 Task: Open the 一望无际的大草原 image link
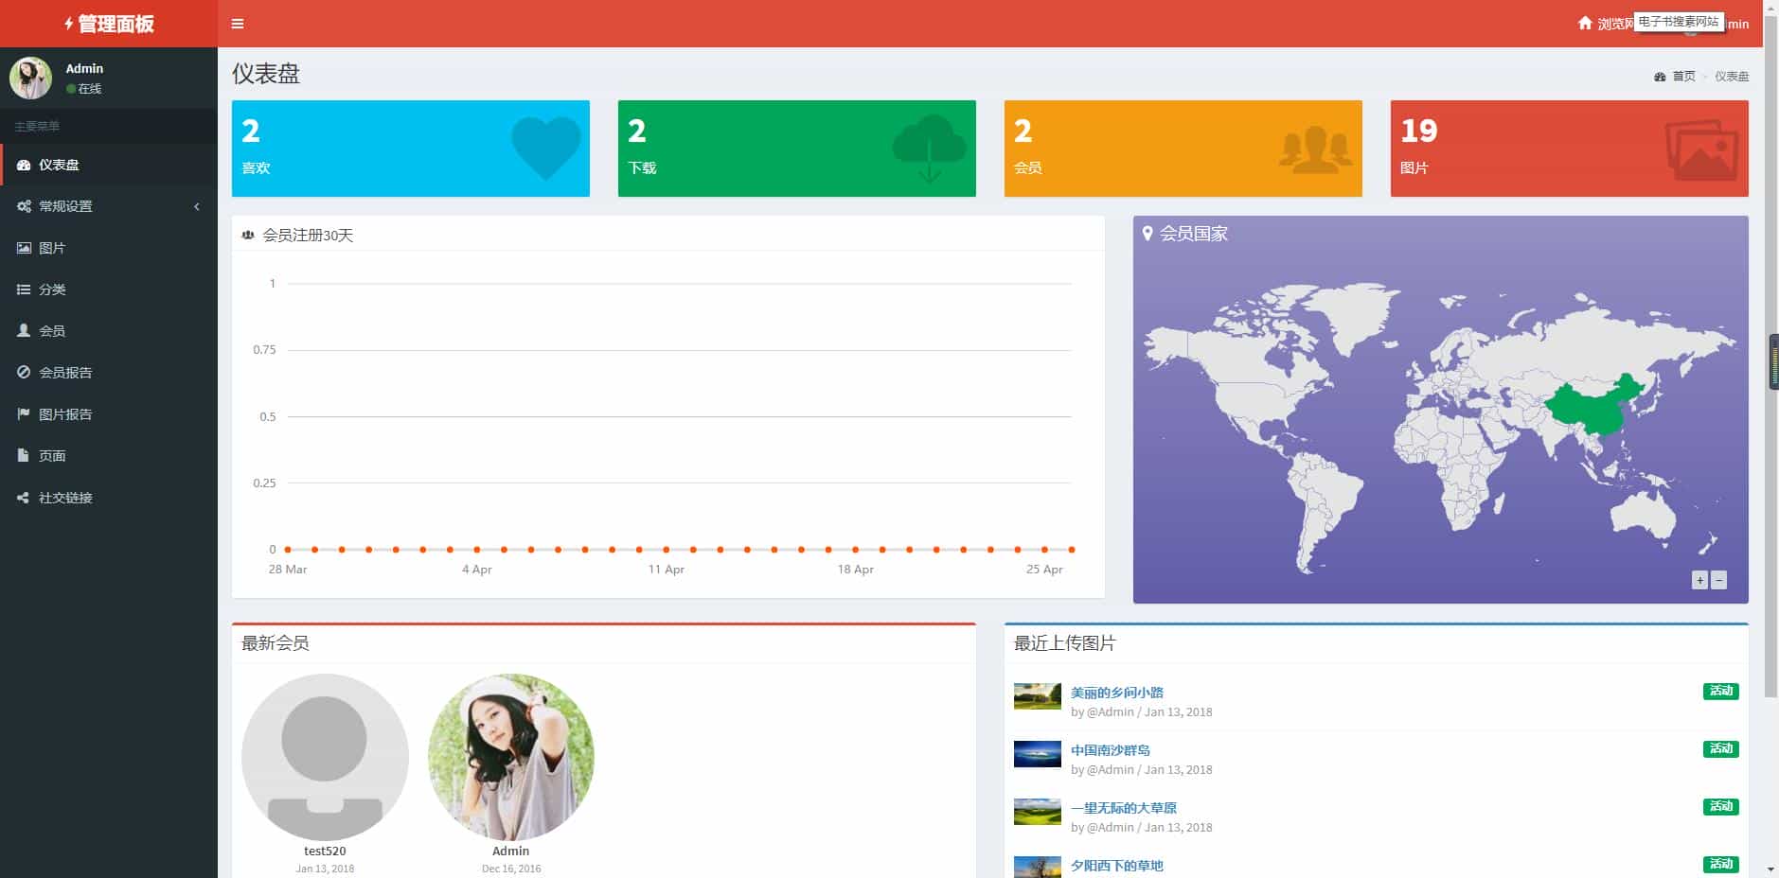[1124, 808]
